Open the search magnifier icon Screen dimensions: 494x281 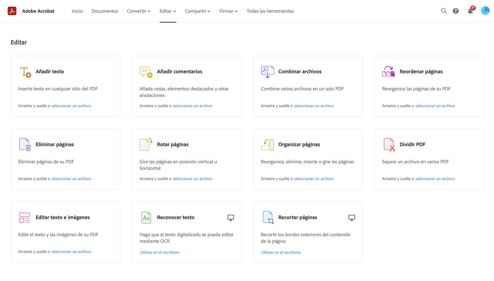pyautogui.click(x=444, y=11)
